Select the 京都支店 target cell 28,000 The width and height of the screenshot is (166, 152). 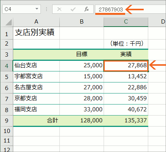82,99
